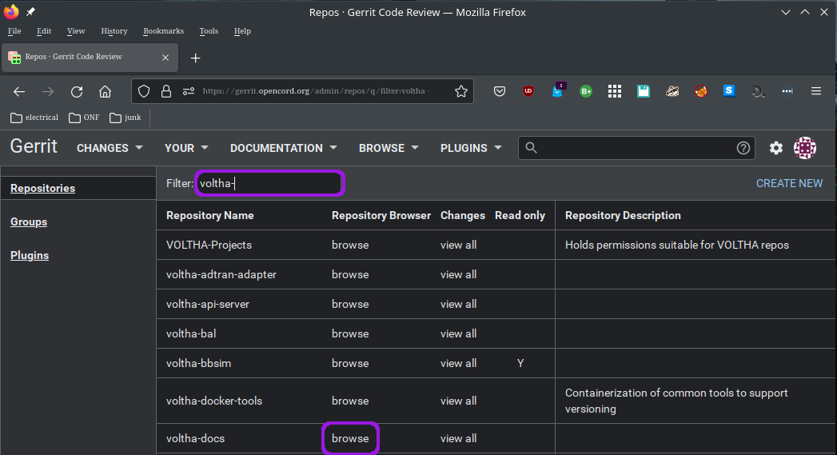This screenshot has height=455, width=837.
Task: Expand the CHANGES dropdown menu
Action: pos(110,148)
